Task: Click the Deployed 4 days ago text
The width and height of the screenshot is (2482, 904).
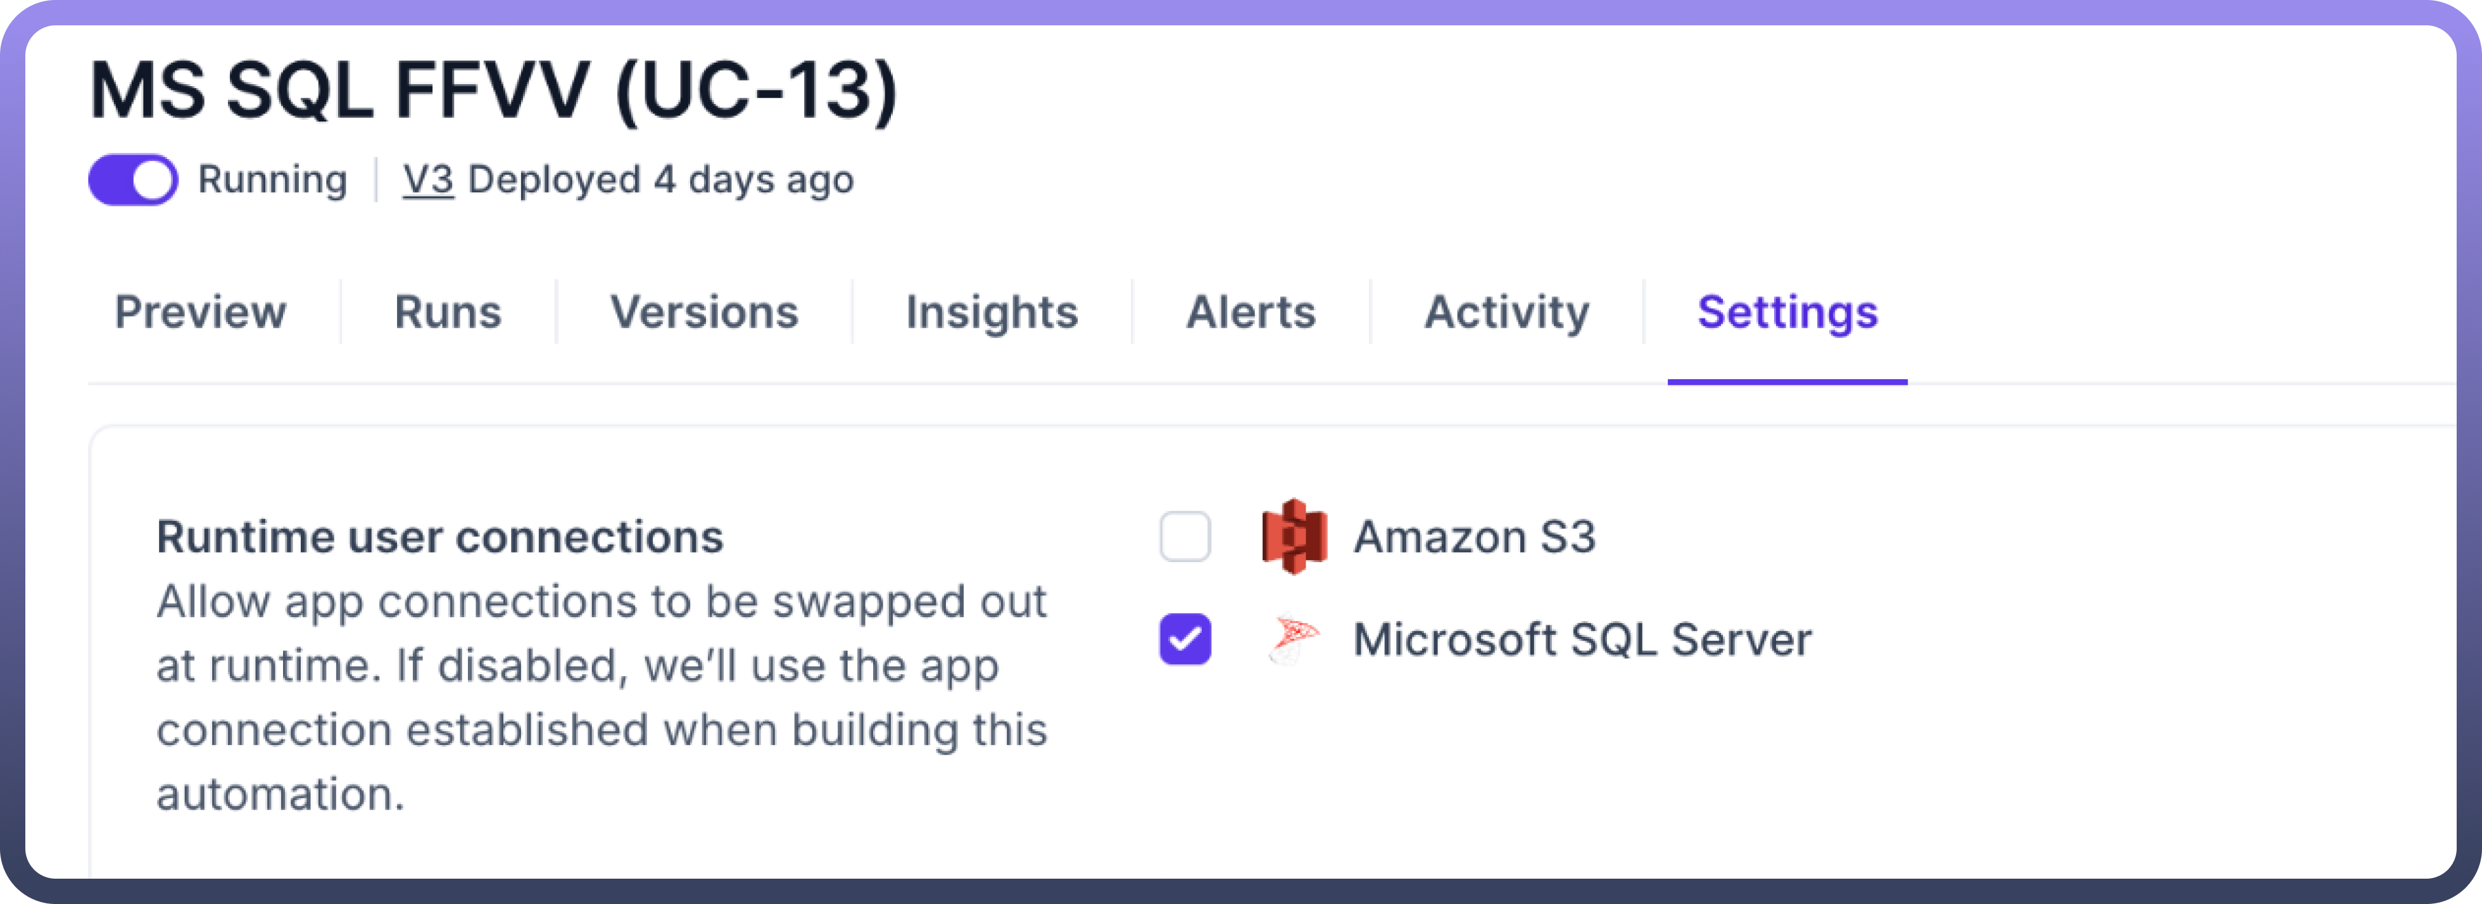Action: [x=661, y=180]
